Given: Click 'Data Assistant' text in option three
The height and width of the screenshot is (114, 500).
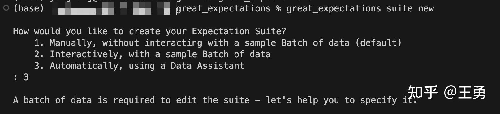Looking at the screenshot, I should (x=207, y=66).
